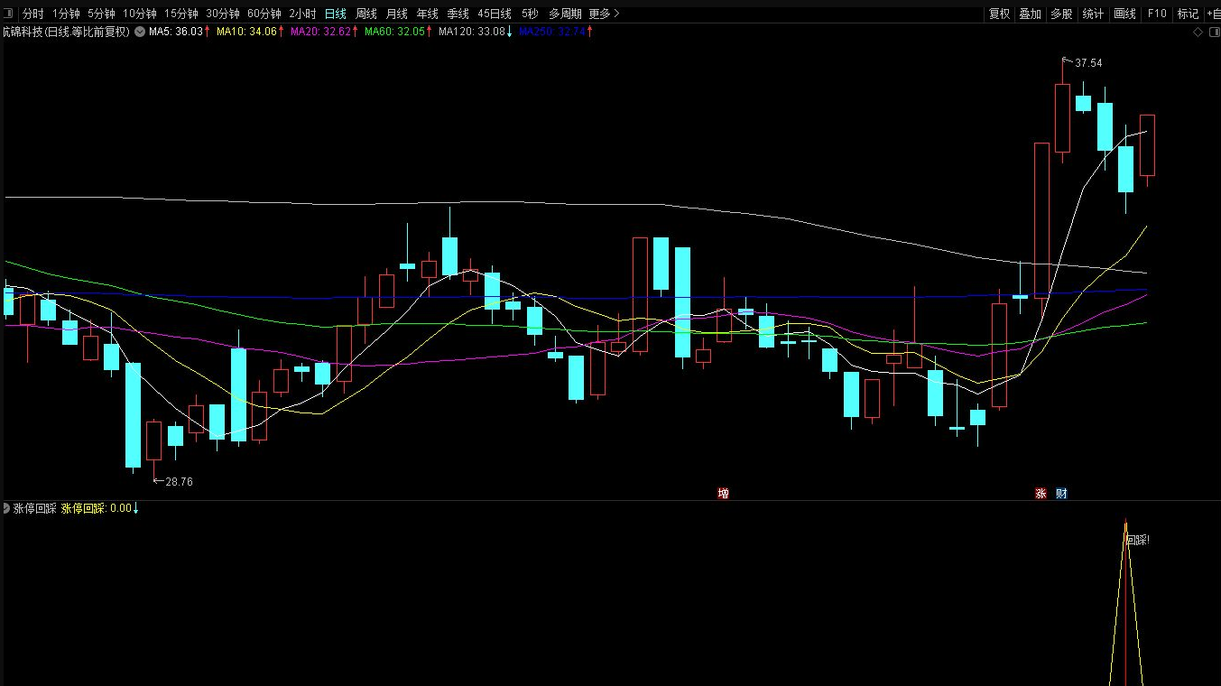Click the 标记 mark tool
1221x686 pixels.
(x=1188, y=14)
